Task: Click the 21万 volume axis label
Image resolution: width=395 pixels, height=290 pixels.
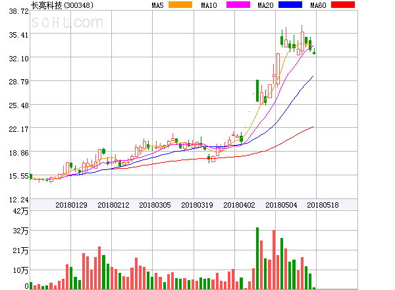Action: (20, 250)
